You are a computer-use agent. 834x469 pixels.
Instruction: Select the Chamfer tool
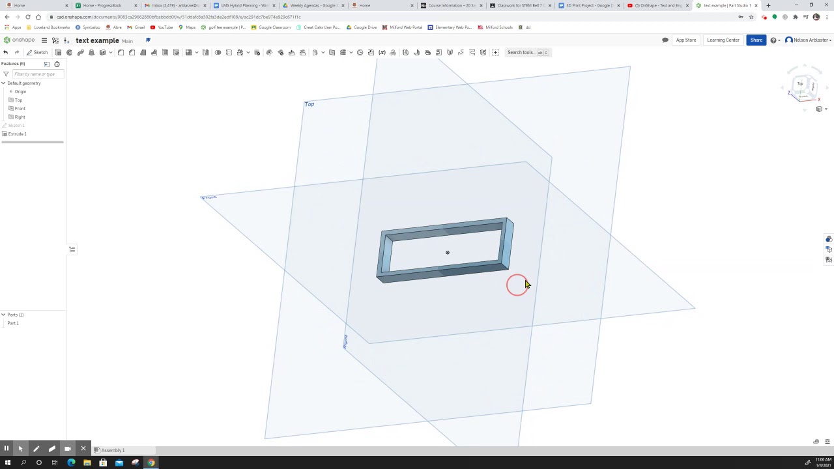coord(132,52)
